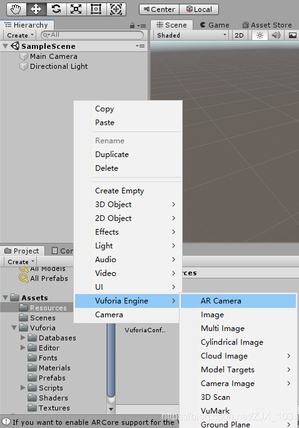Select the Hand tool
Image resolution: width=299 pixels, height=428 pixels.
[16, 9]
